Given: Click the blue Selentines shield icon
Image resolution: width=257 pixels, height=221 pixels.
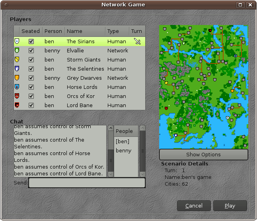Looking at the screenshot, I should pos(17,69).
